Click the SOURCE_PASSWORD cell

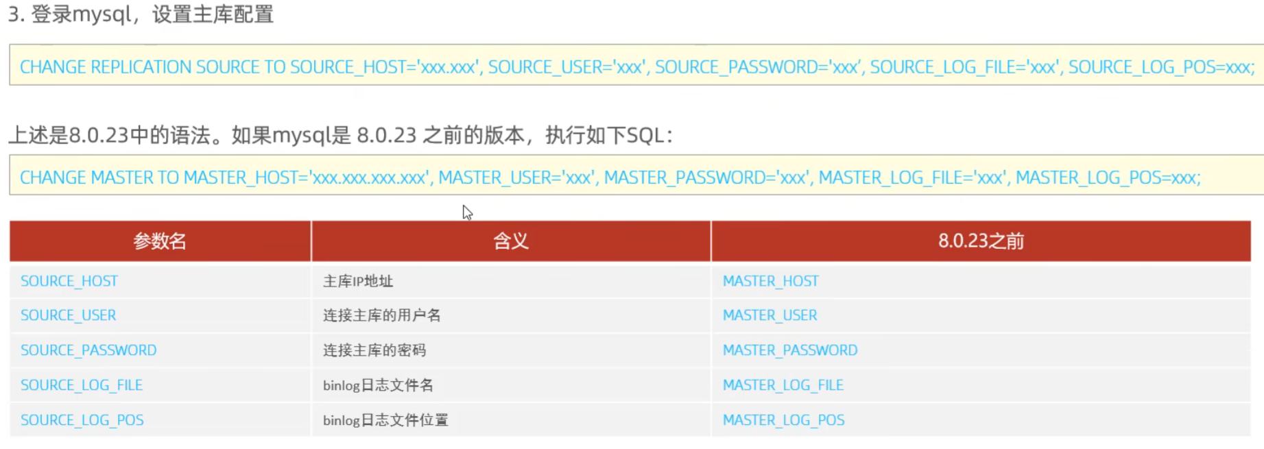tap(160, 350)
